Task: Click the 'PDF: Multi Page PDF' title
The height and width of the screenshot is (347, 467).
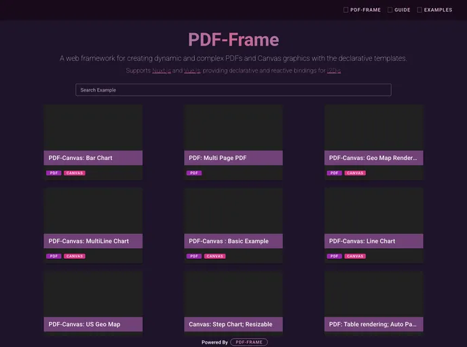Action: pos(218,158)
